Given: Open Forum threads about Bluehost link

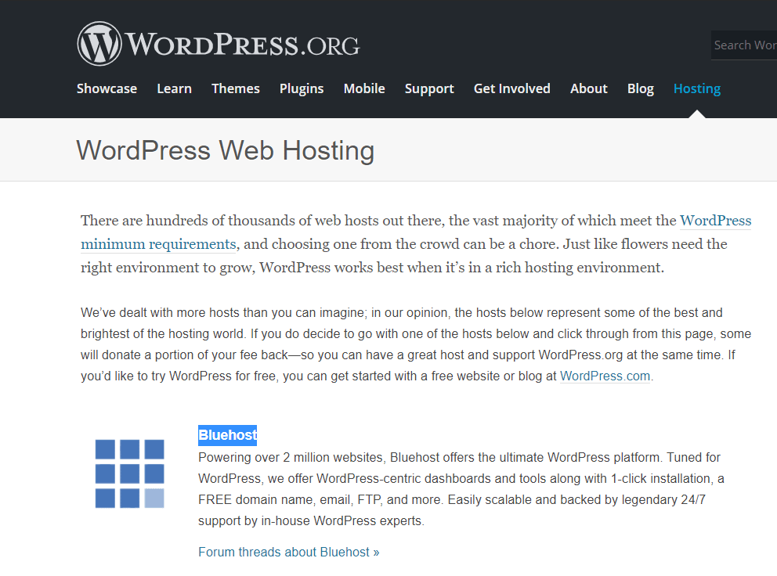Looking at the screenshot, I should [x=288, y=552].
